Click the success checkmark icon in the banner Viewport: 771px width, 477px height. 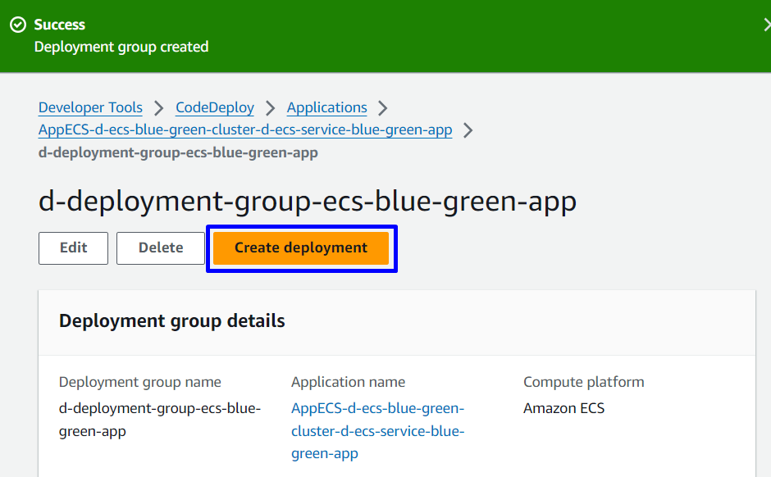(18, 25)
